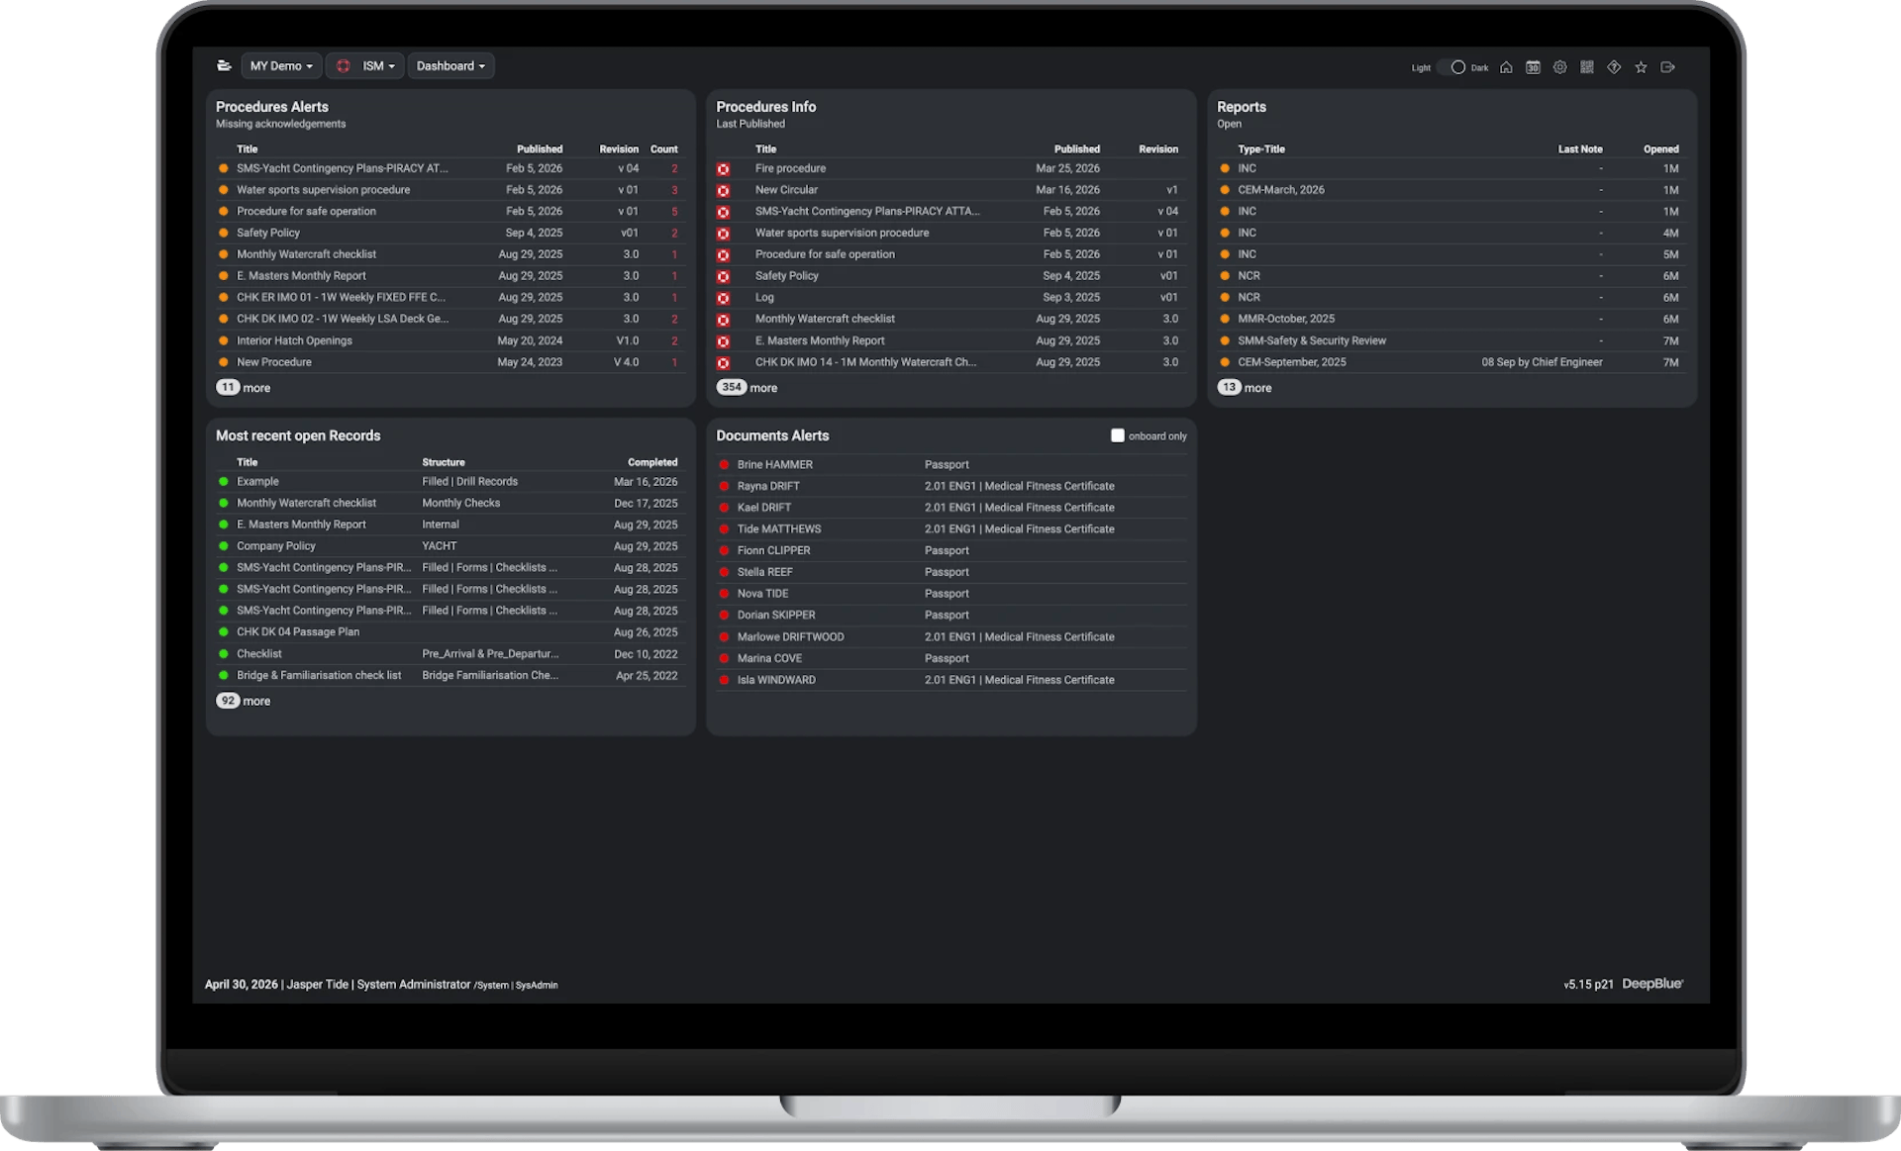Click the Interior Hatch Openings row

[450, 340]
